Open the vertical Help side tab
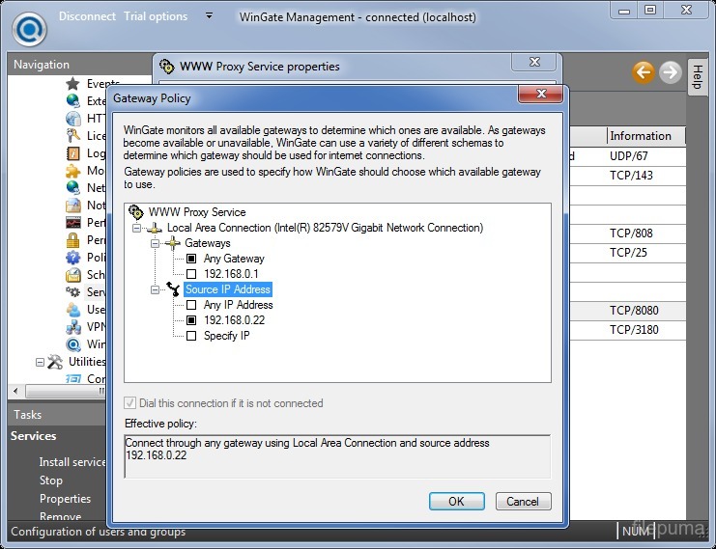This screenshot has height=549, width=716. point(696,76)
